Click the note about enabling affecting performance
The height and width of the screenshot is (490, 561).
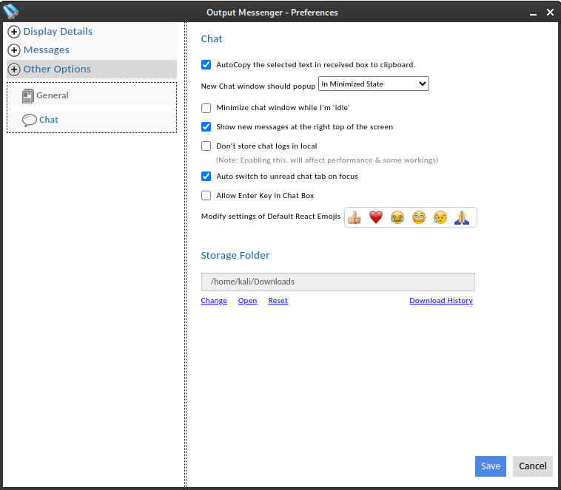pyautogui.click(x=327, y=160)
